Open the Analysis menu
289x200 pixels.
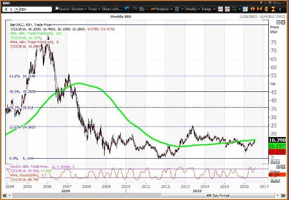pos(161,9)
